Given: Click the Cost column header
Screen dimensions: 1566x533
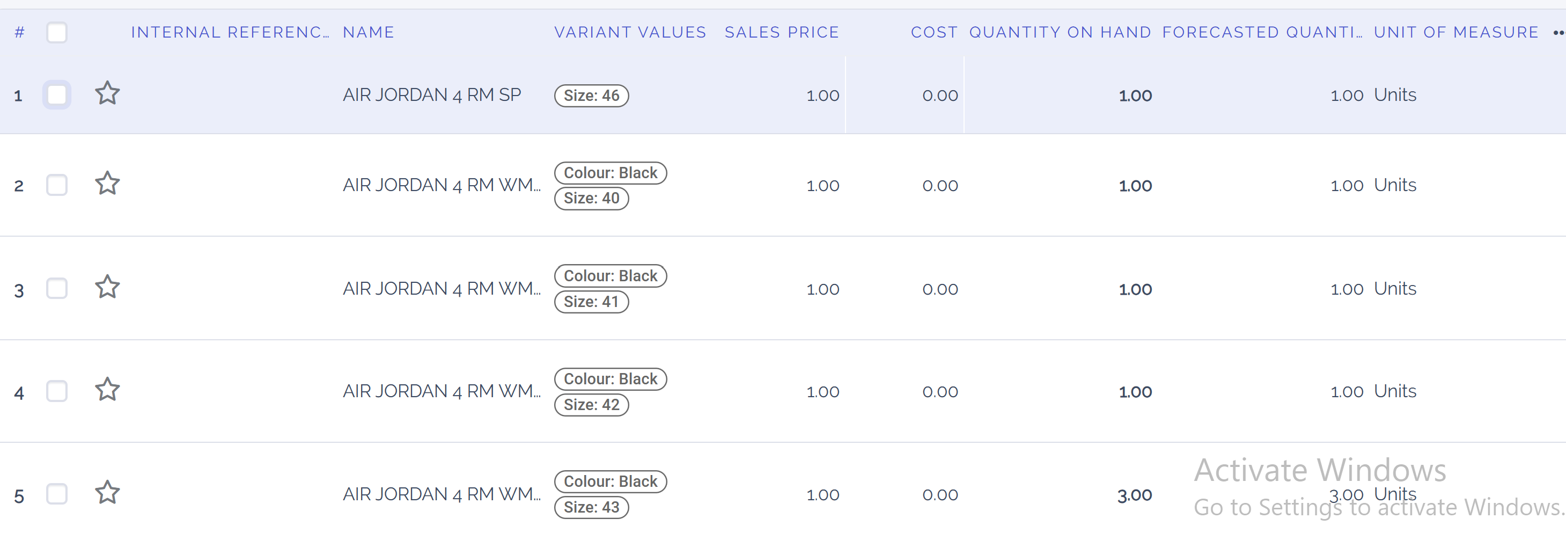Looking at the screenshot, I should [934, 32].
